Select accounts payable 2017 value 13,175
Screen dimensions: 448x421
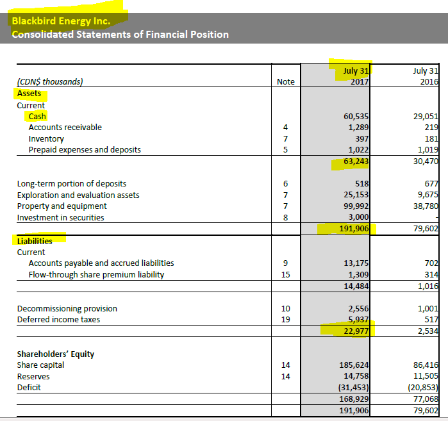(x=356, y=263)
